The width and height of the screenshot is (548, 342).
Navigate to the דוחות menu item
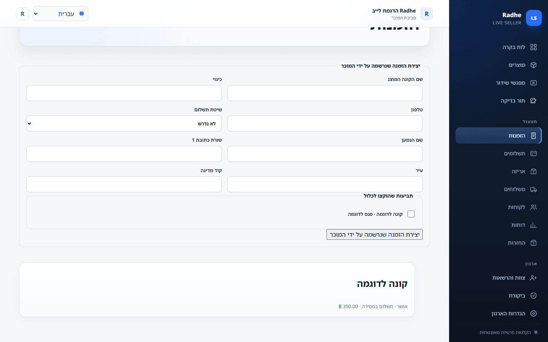499,225
